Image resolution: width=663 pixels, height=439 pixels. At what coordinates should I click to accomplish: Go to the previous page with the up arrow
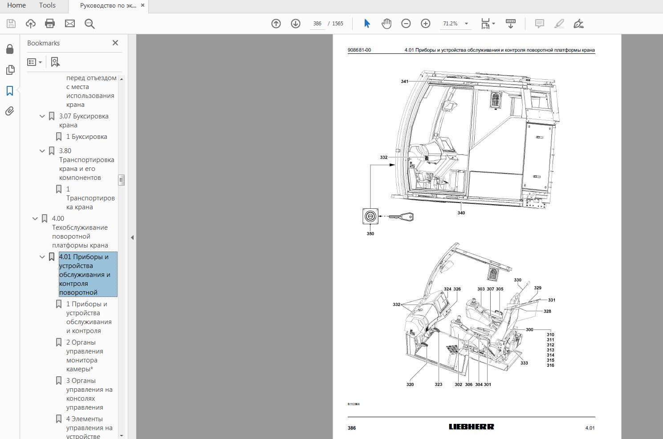pyautogui.click(x=276, y=24)
